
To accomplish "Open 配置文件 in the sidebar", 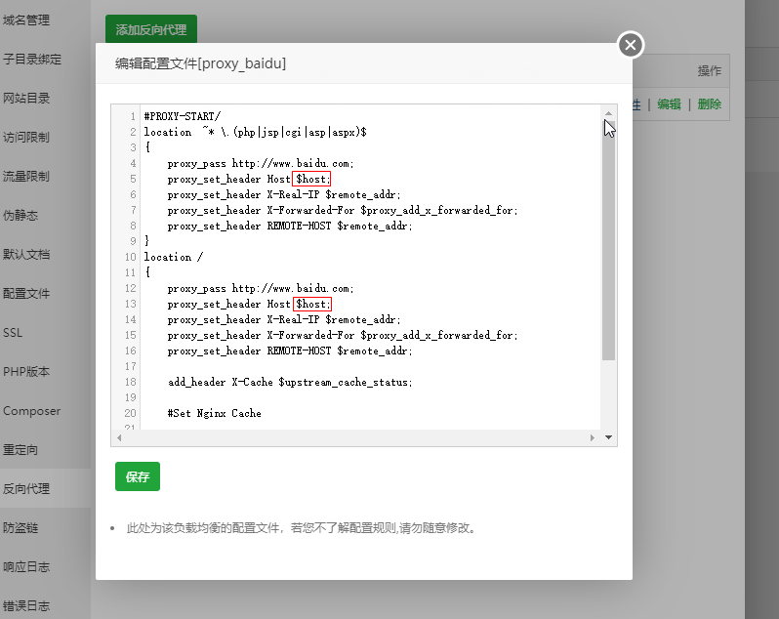I will [25, 294].
